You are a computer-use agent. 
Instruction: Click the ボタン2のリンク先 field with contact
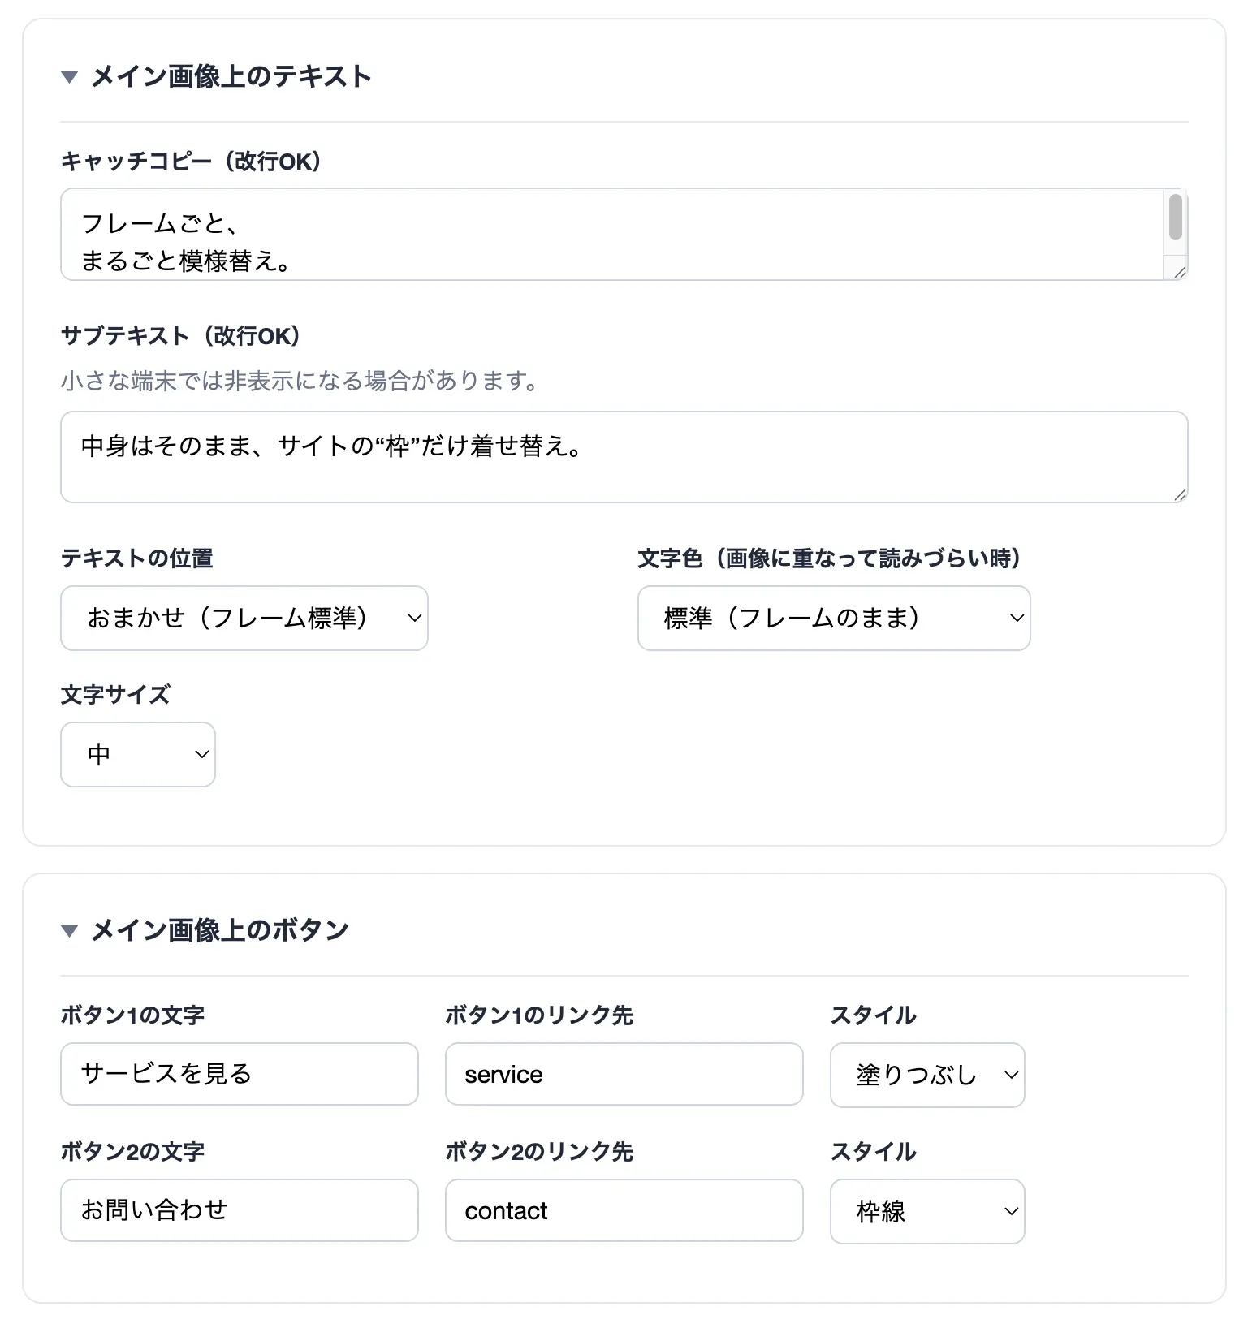coord(624,1210)
